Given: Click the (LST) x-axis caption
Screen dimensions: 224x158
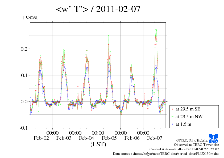Looking at the screenshot, I should pyautogui.click(x=98, y=145).
